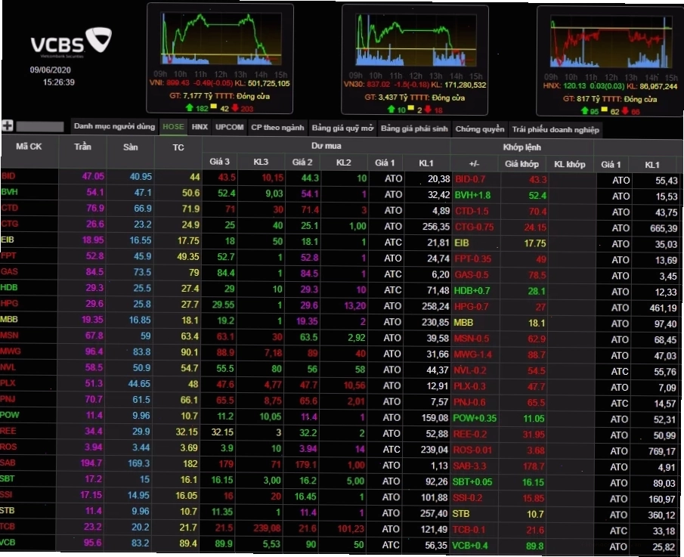Select the Trái phiếu doanh nghiệp tab
Screen dimensions: 684x557
556,129
